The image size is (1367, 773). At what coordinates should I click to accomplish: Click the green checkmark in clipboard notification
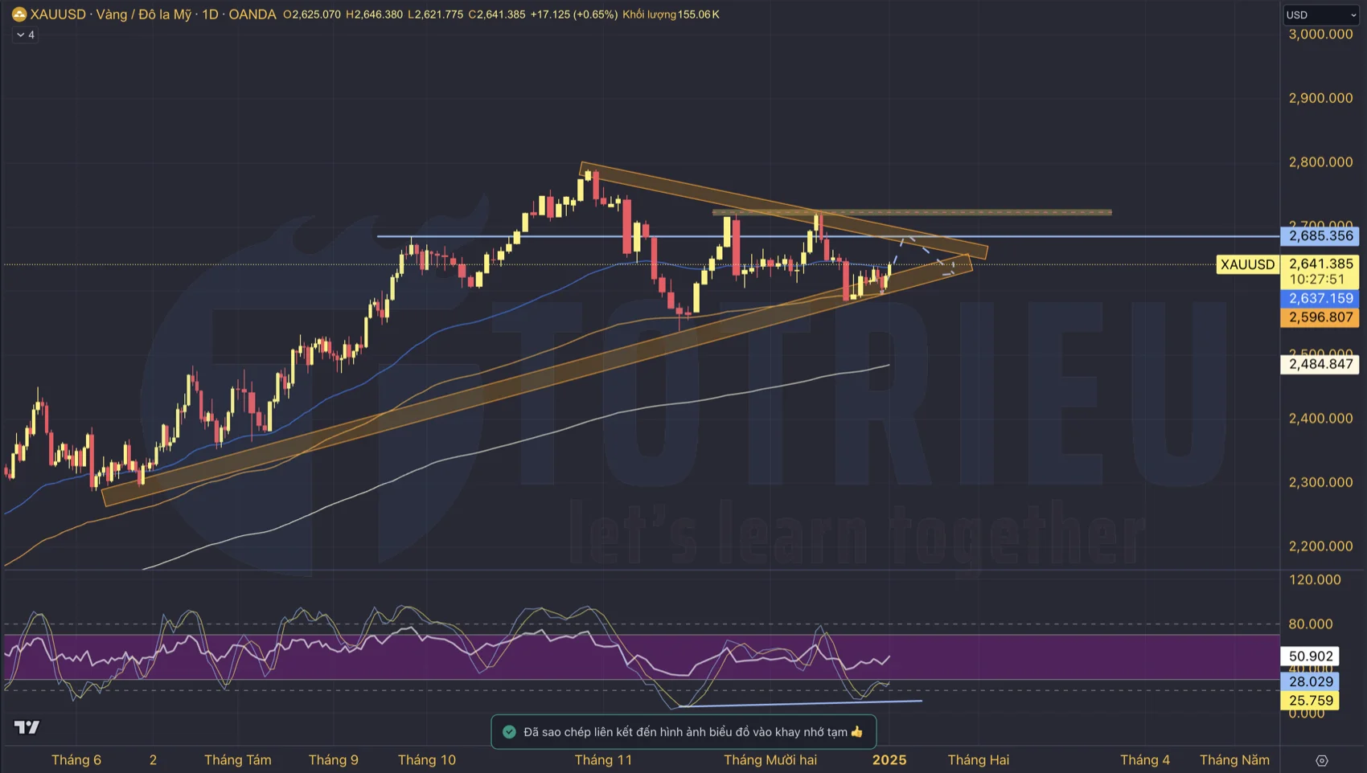[509, 732]
